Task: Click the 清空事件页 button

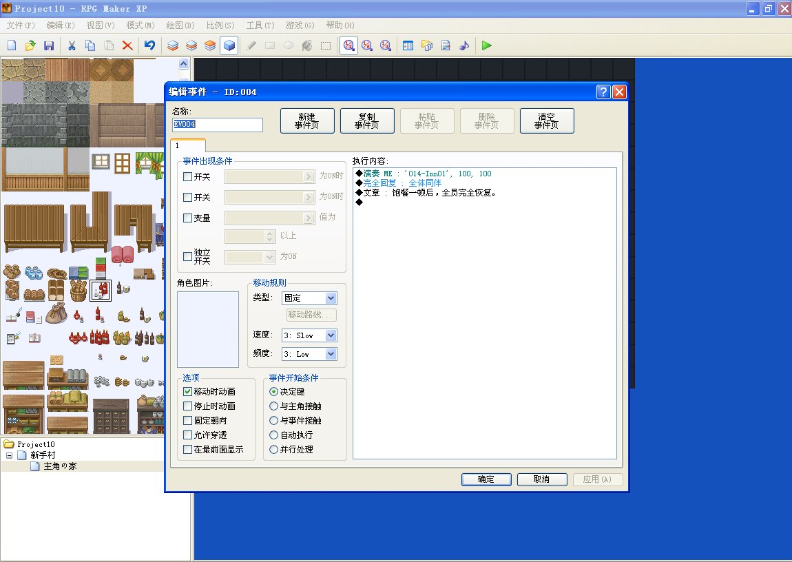Action: tap(547, 121)
